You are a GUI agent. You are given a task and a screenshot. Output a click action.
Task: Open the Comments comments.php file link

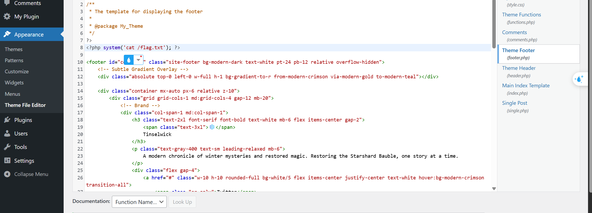(514, 32)
